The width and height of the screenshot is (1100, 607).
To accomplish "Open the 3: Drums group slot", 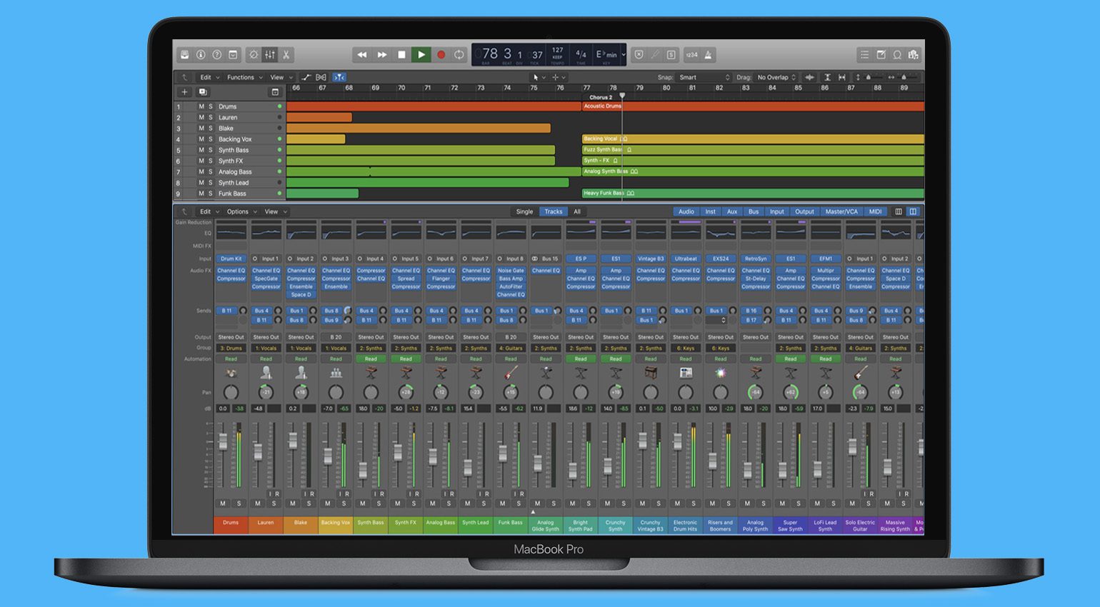I will click(x=231, y=348).
